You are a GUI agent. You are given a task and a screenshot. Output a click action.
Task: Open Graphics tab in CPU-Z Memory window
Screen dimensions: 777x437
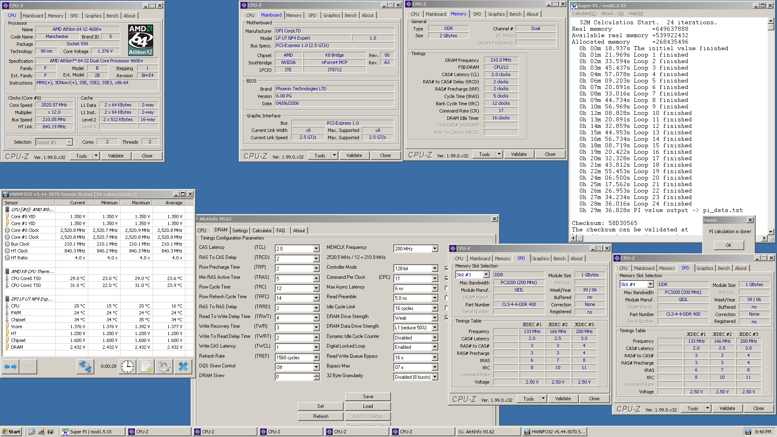[496, 14]
